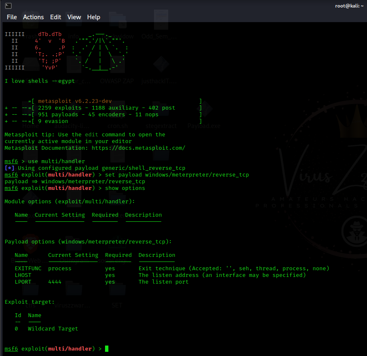Click the 'Payload options' section heading

point(88,242)
